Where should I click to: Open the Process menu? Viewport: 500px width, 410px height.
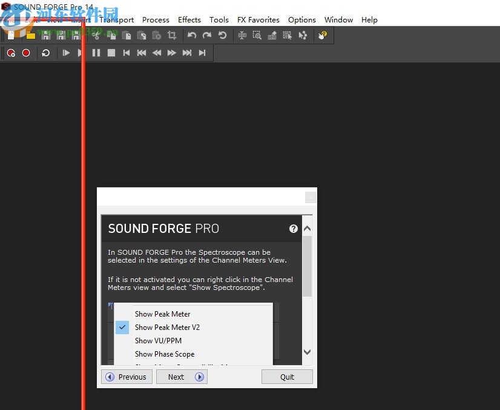click(x=156, y=20)
